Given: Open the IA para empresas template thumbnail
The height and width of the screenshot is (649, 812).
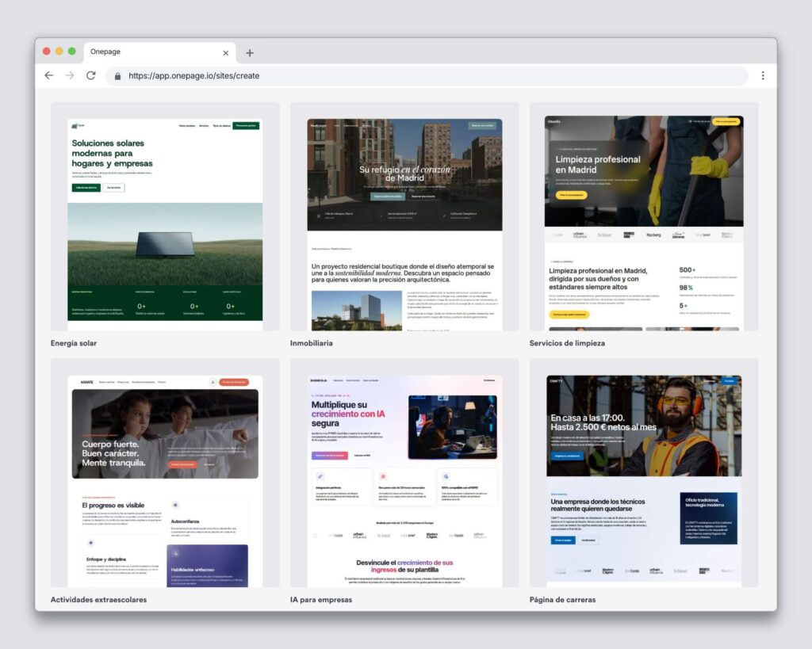Looking at the screenshot, I should point(404,473).
